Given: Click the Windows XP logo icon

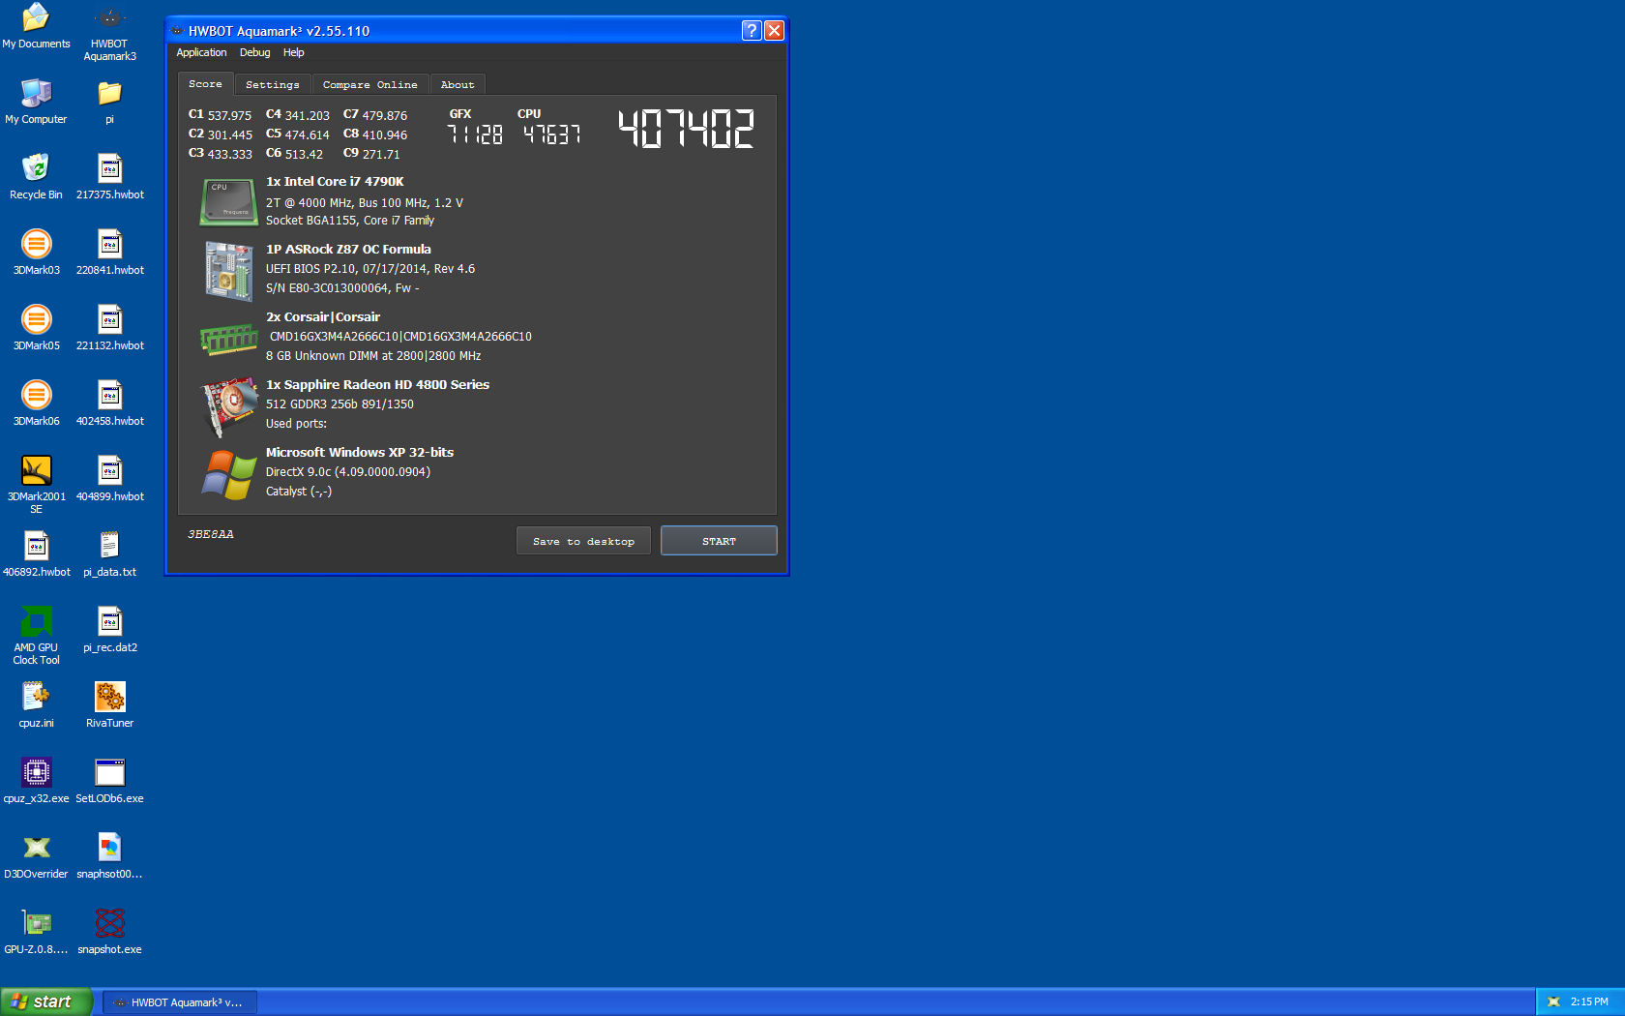Looking at the screenshot, I should (228, 474).
